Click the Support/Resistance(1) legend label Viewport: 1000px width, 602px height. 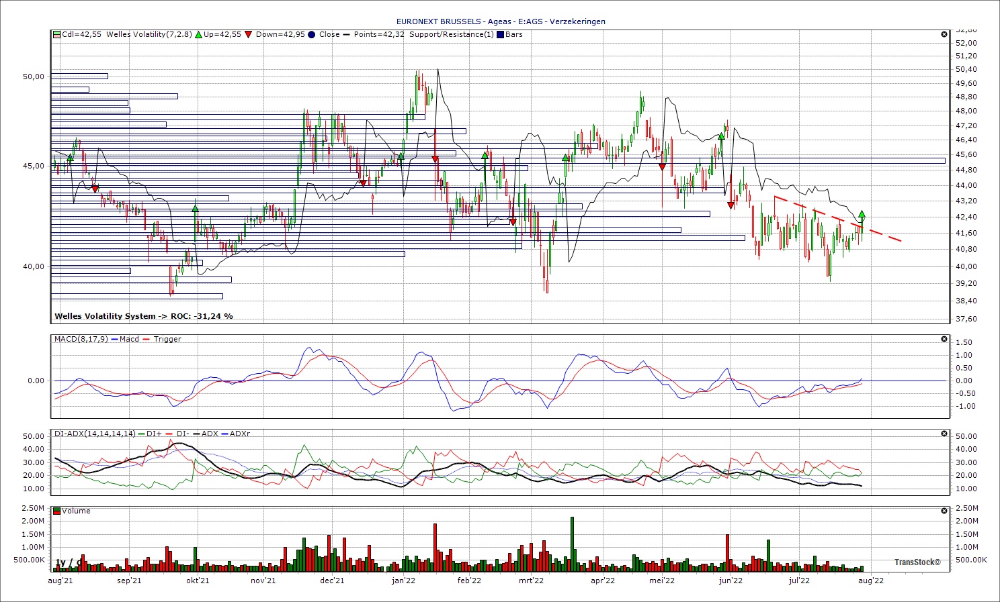tap(452, 34)
